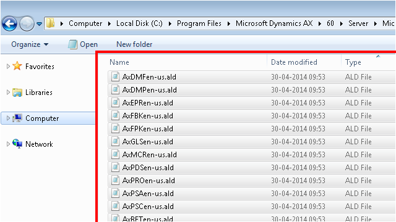Click ALD File type of AxPROen-us.ald row
Image resolution: width=396 pixels, height=222 pixels.
[x=358, y=181]
